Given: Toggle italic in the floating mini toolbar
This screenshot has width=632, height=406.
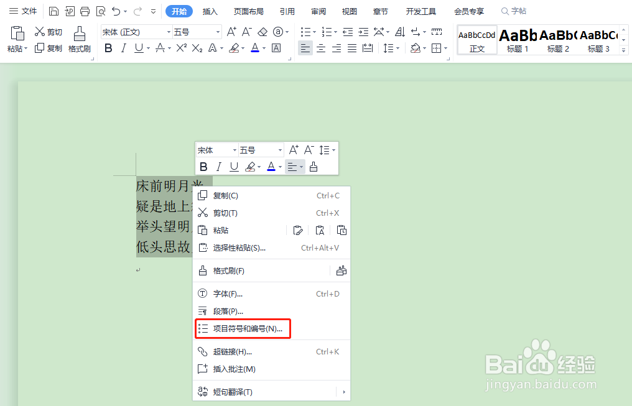Looking at the screenshot, I should point(218,166).
